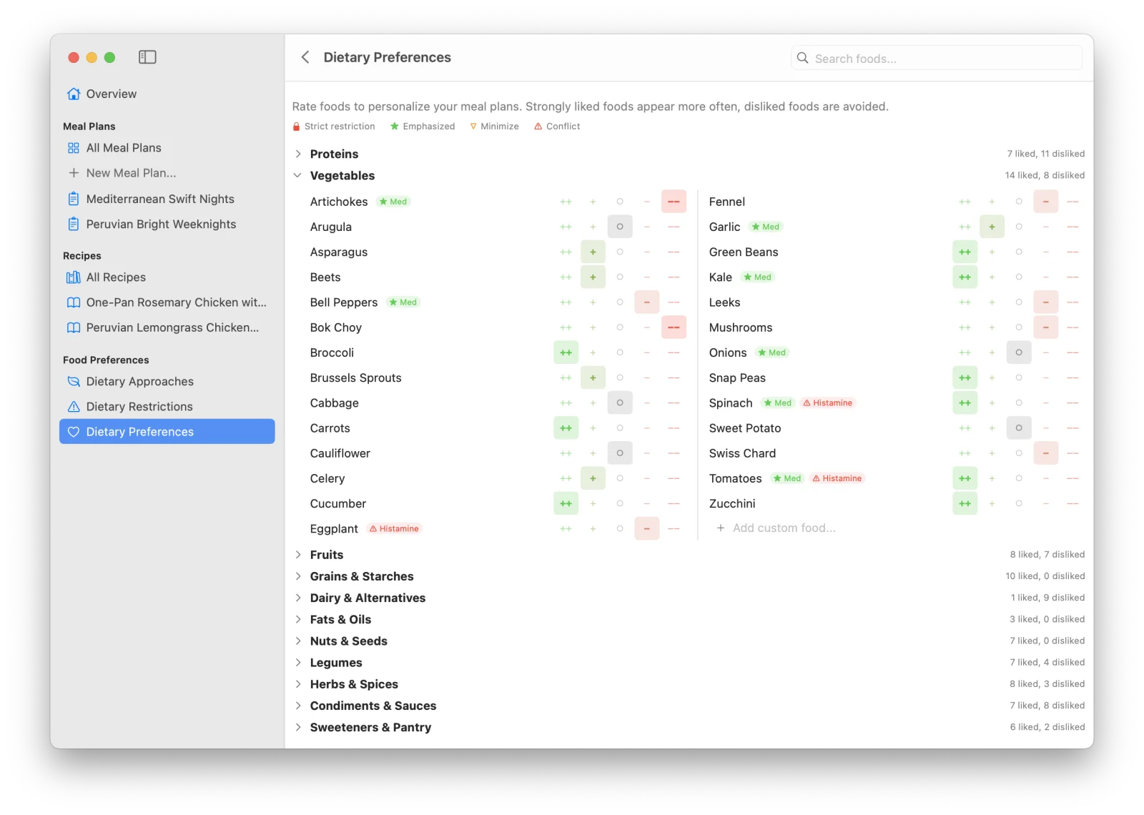Select the green strongly-like swatch for Kale
1144x815 pixels.
click(965, 277)
